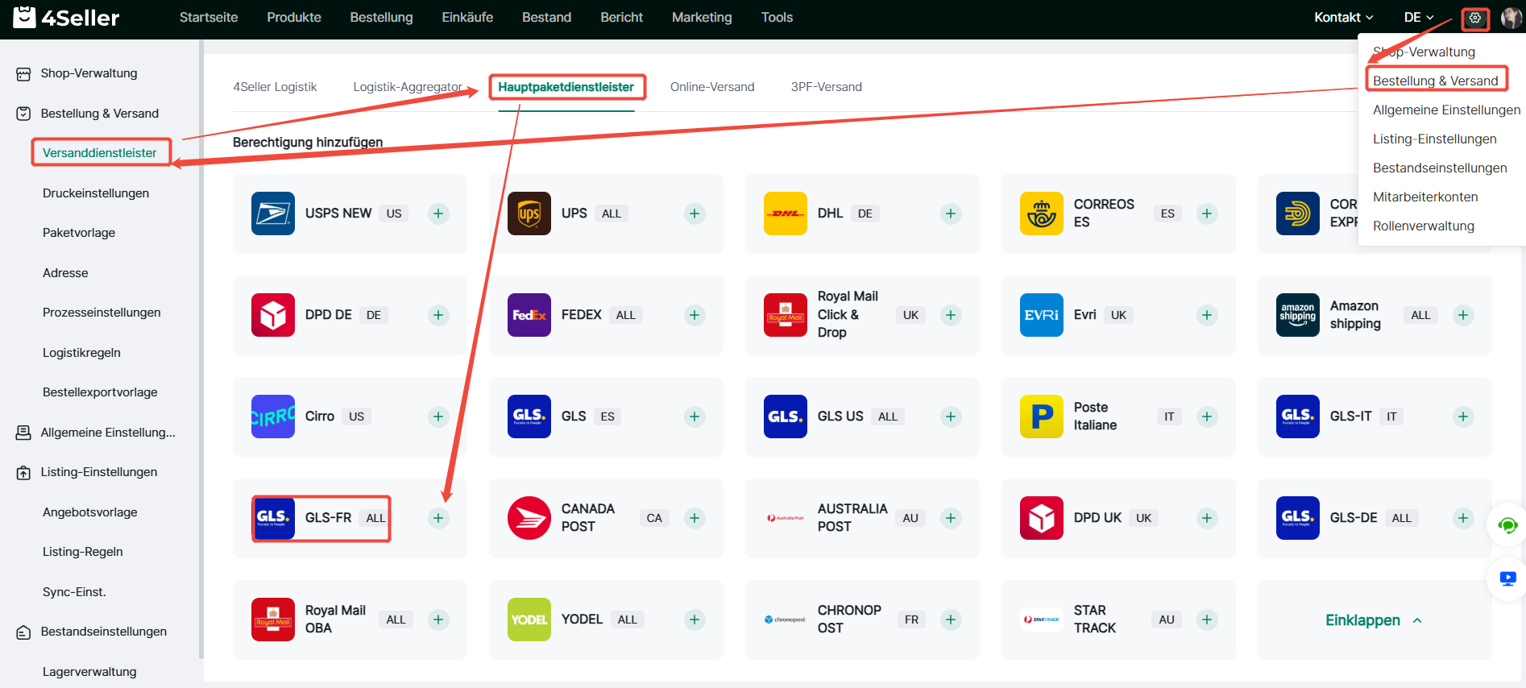The image size is (1526, 688).
Task: Click the DHL logo thumbnail
Action: 786,213
